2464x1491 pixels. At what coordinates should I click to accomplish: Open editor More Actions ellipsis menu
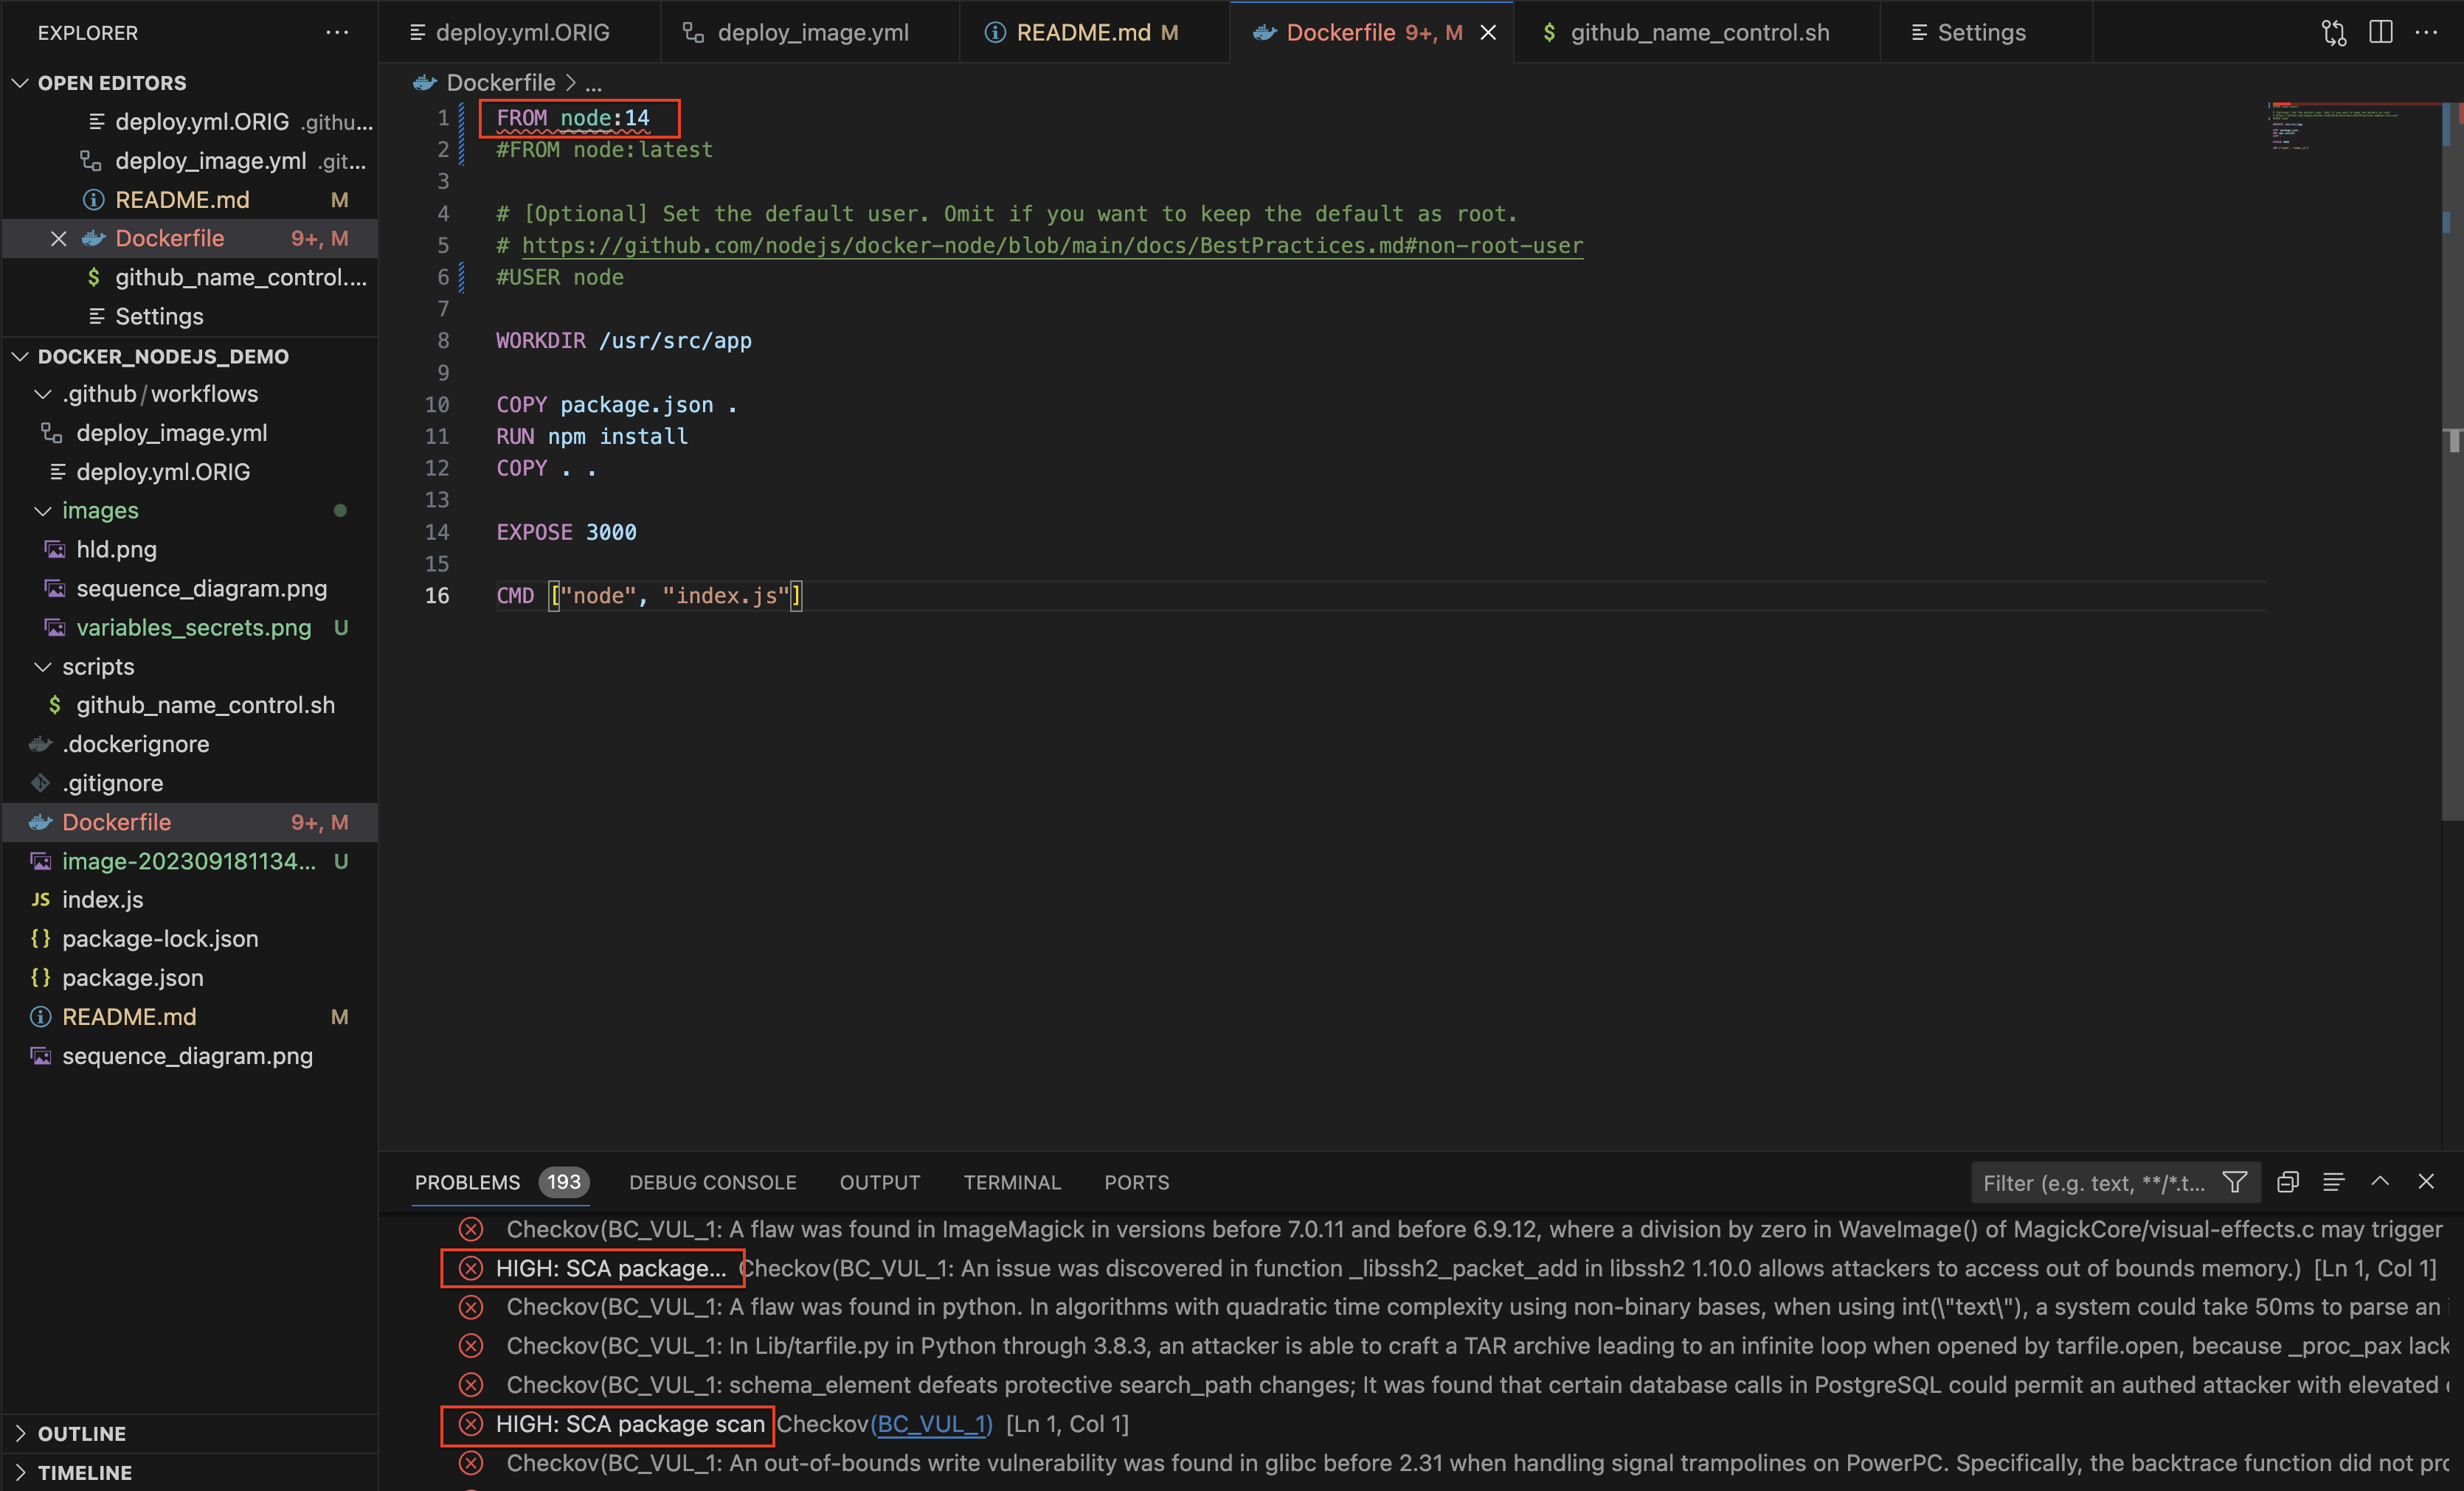pyautogui.click(x=2427, y=32)
